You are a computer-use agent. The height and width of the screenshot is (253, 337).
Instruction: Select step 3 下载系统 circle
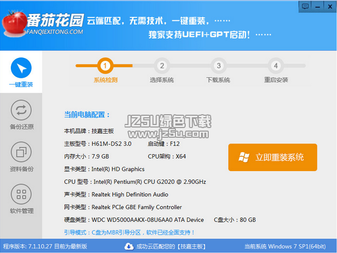[219, 66]
